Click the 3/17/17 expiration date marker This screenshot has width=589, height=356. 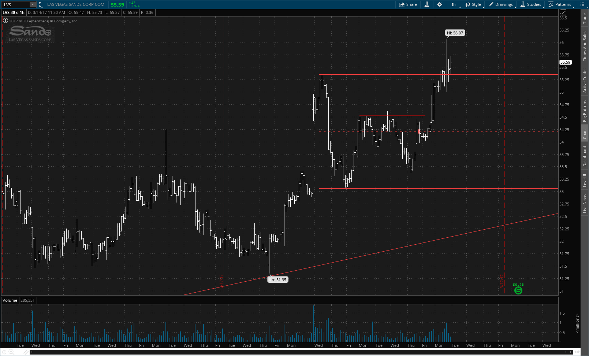[502, 281]
